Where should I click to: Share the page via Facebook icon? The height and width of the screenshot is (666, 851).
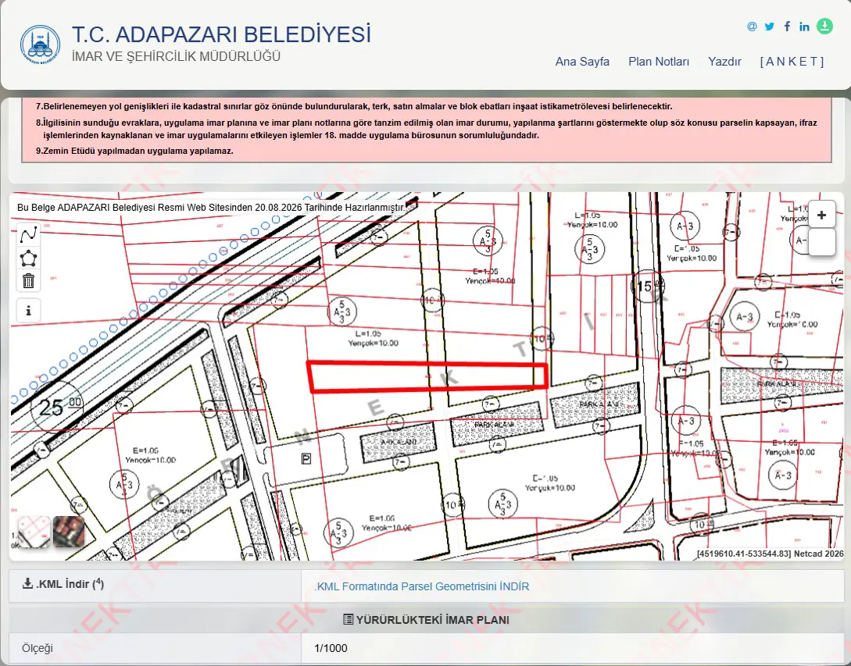pyautogui.click(x=787, y=27)
